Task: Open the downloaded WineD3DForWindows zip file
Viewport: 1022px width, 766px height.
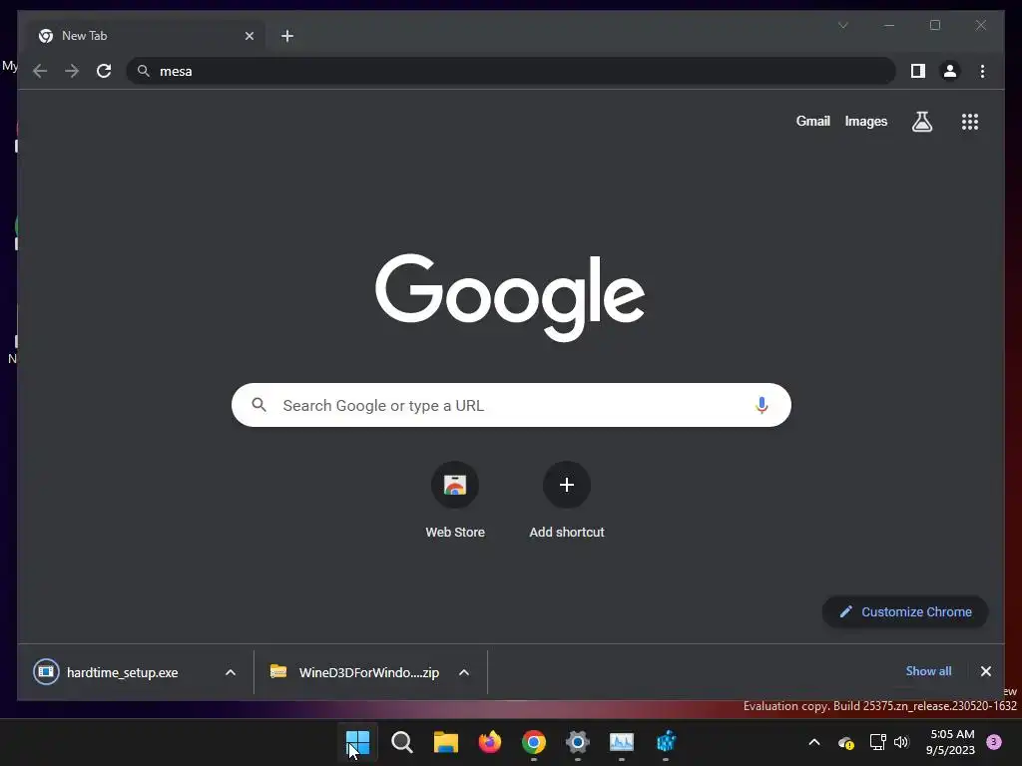Action: tap(356, 672)
